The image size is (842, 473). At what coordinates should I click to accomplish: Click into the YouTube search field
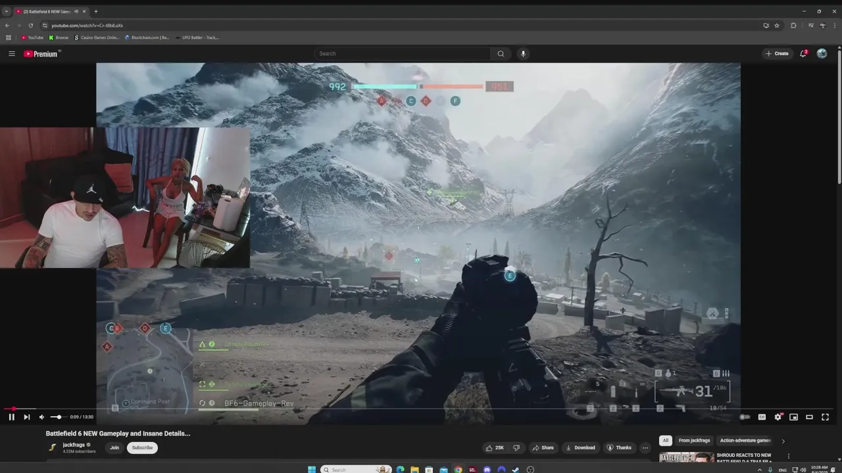(x=403, y=54)
